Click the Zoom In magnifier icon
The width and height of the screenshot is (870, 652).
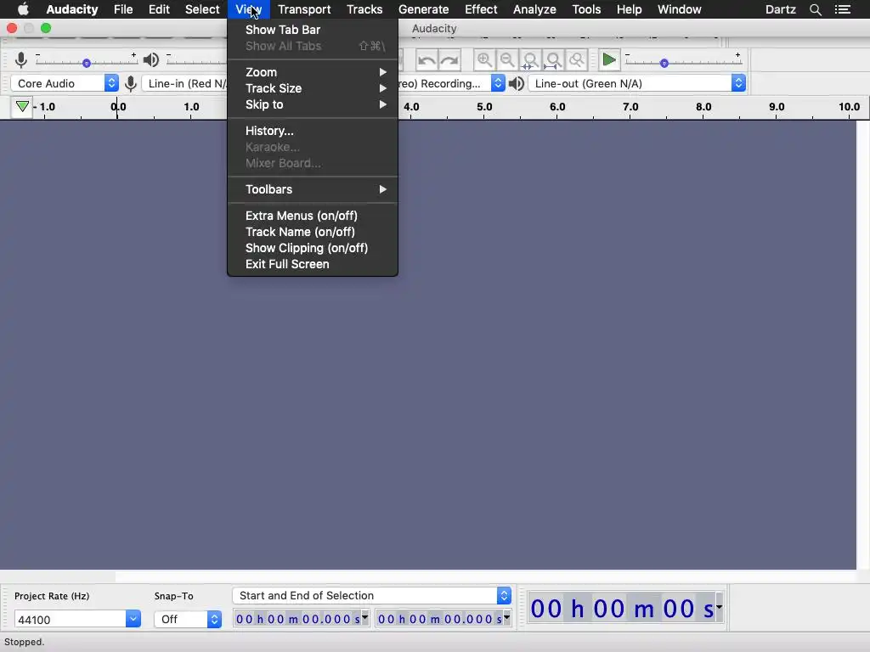click(x=484, y=60)
